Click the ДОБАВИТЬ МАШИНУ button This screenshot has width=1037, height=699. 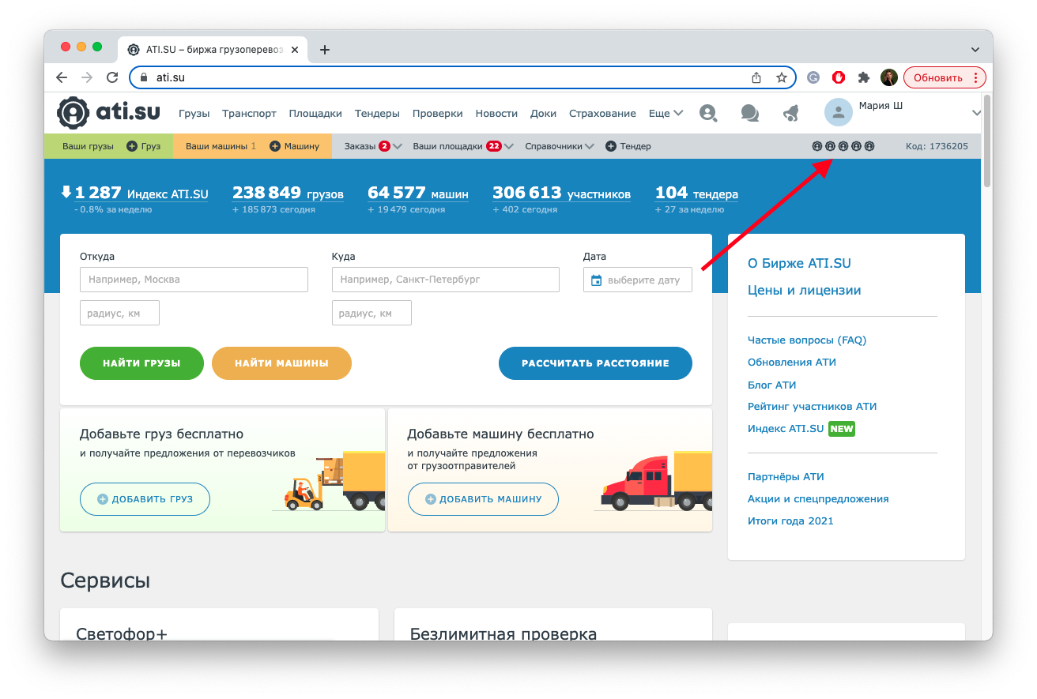point(483,499)
